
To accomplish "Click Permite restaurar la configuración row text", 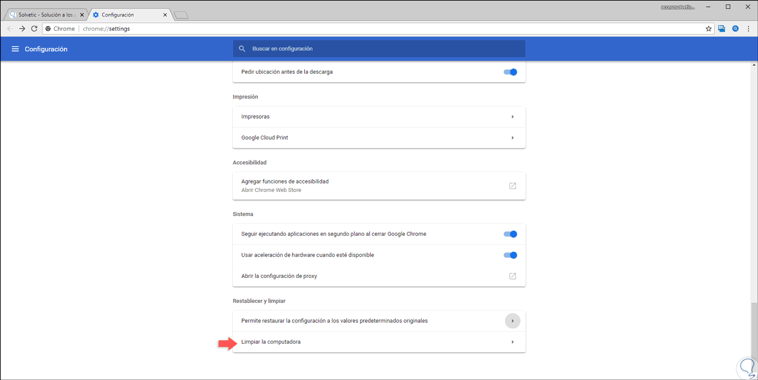I will pyautogui.click(x=334, y=321).
